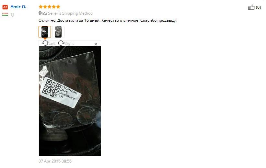Close the enlarged photo viewer with X
The image size is (266, 168).
96,44
